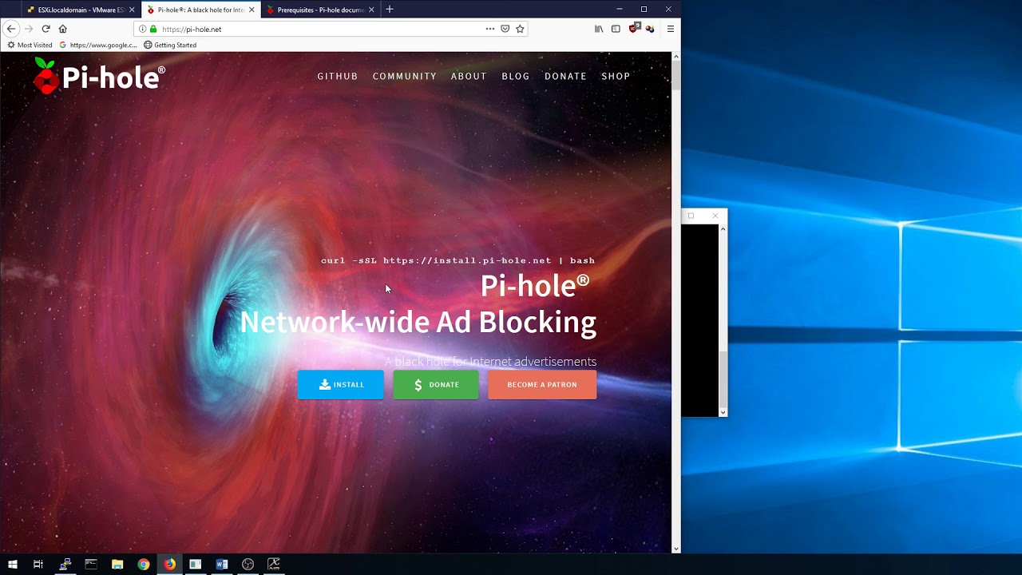The image size is (1022, 575).
Task: Click the Network-wide Ad Blocking heading
Action: pos(418,322)
